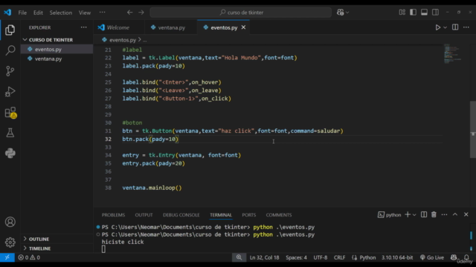
Task: Open Accounts icon in activity bar
Action: tap(10, 222)
